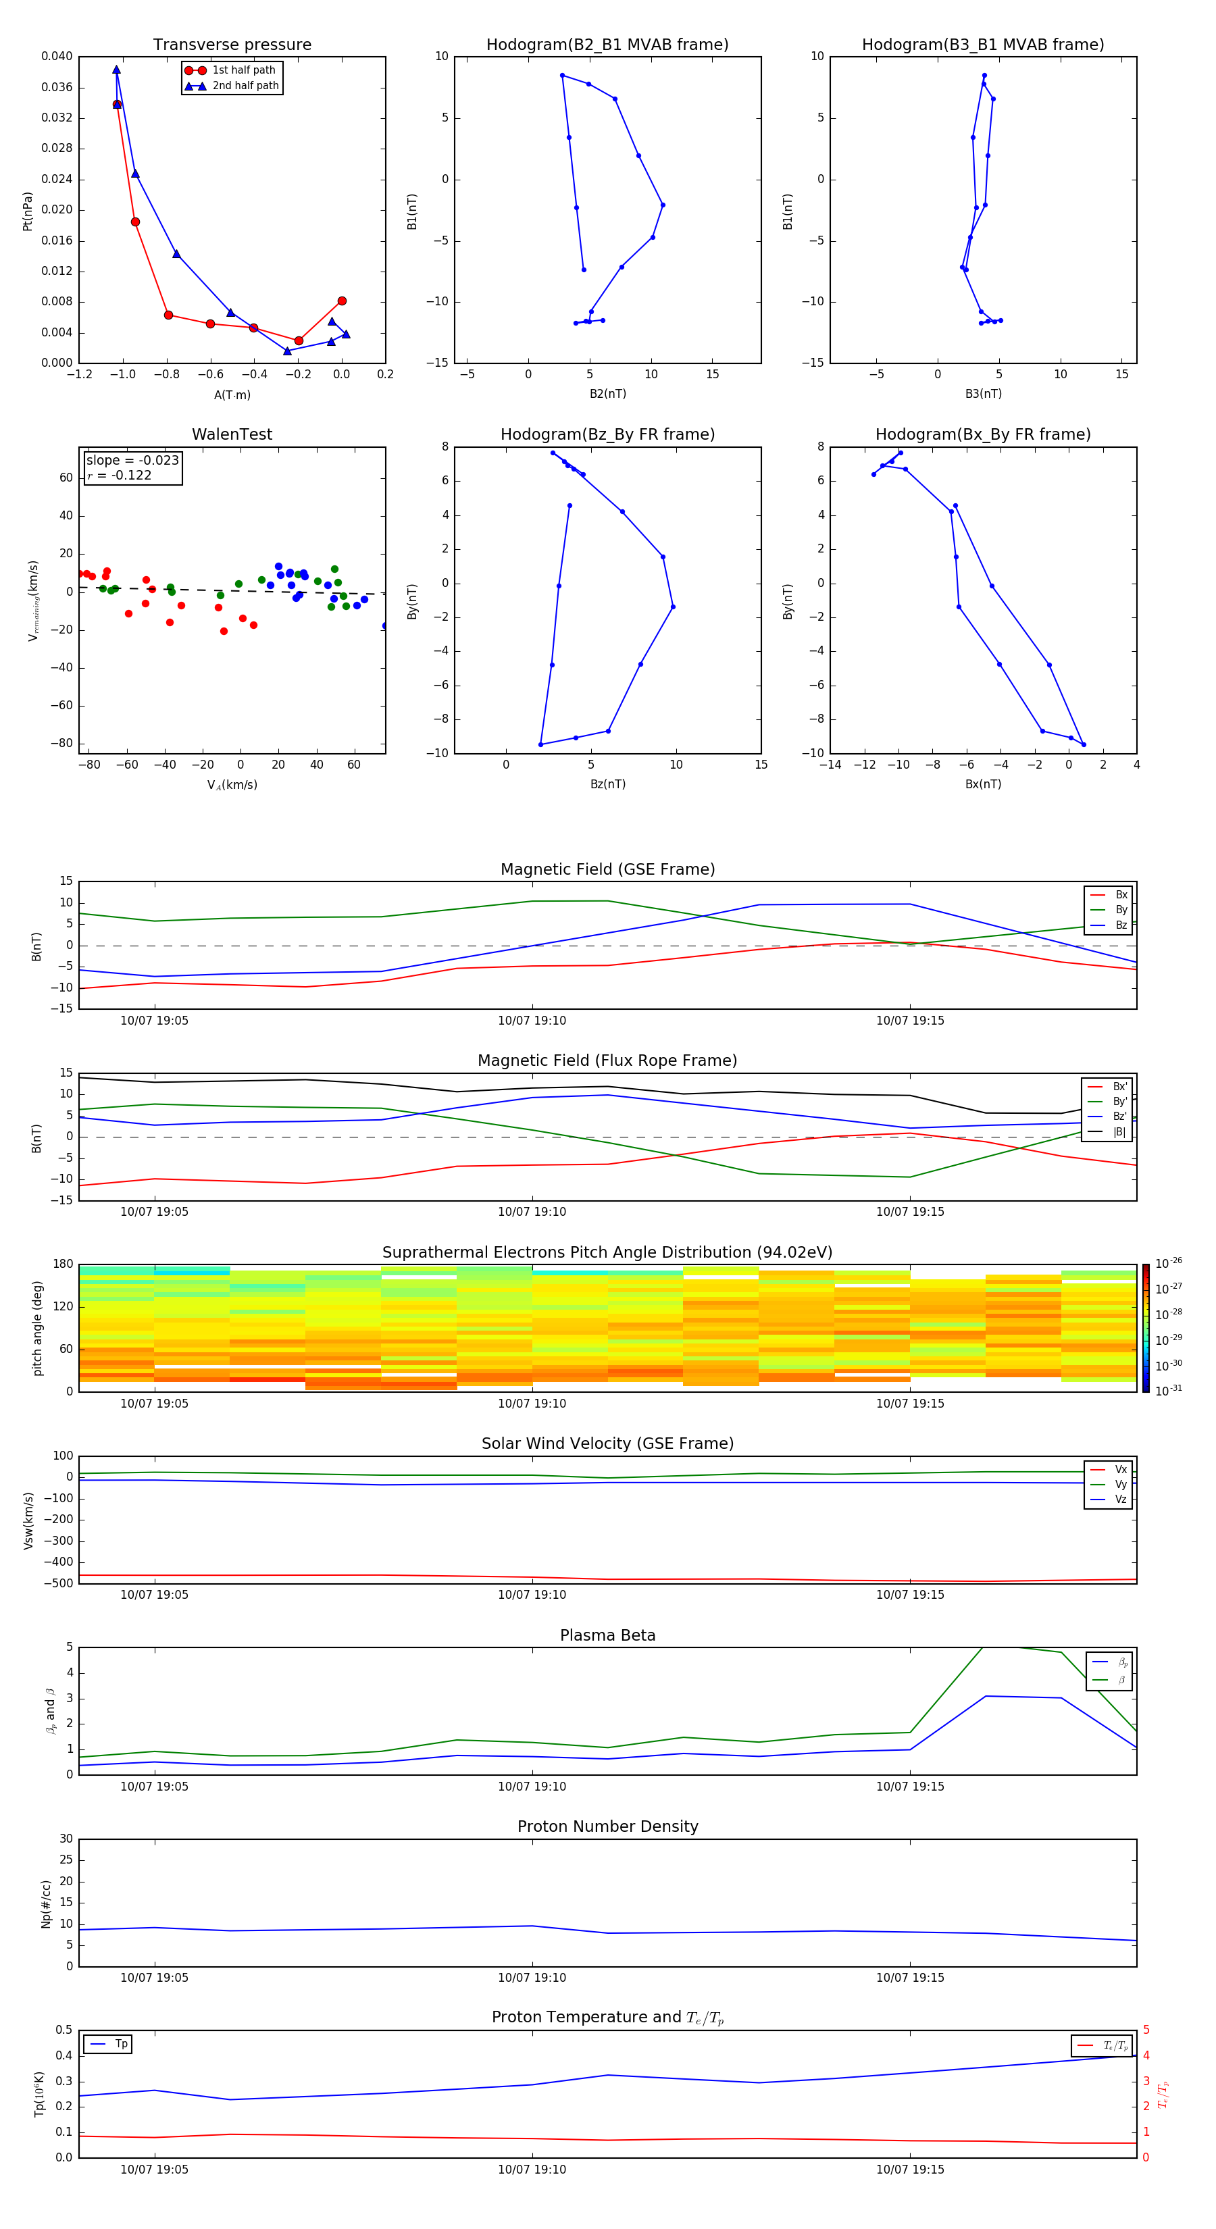Select the βp entry in Plasma Beta legend

[1109, 1662]
